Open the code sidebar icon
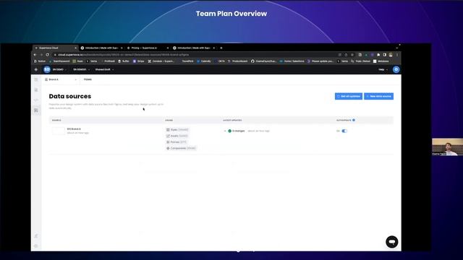 [36, 100]
